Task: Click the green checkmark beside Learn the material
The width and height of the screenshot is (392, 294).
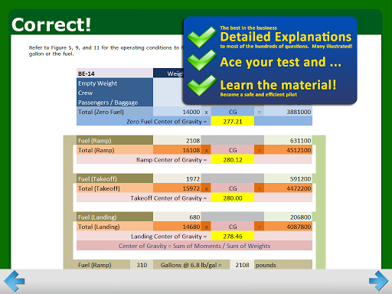Action: (x=202, y=85)
